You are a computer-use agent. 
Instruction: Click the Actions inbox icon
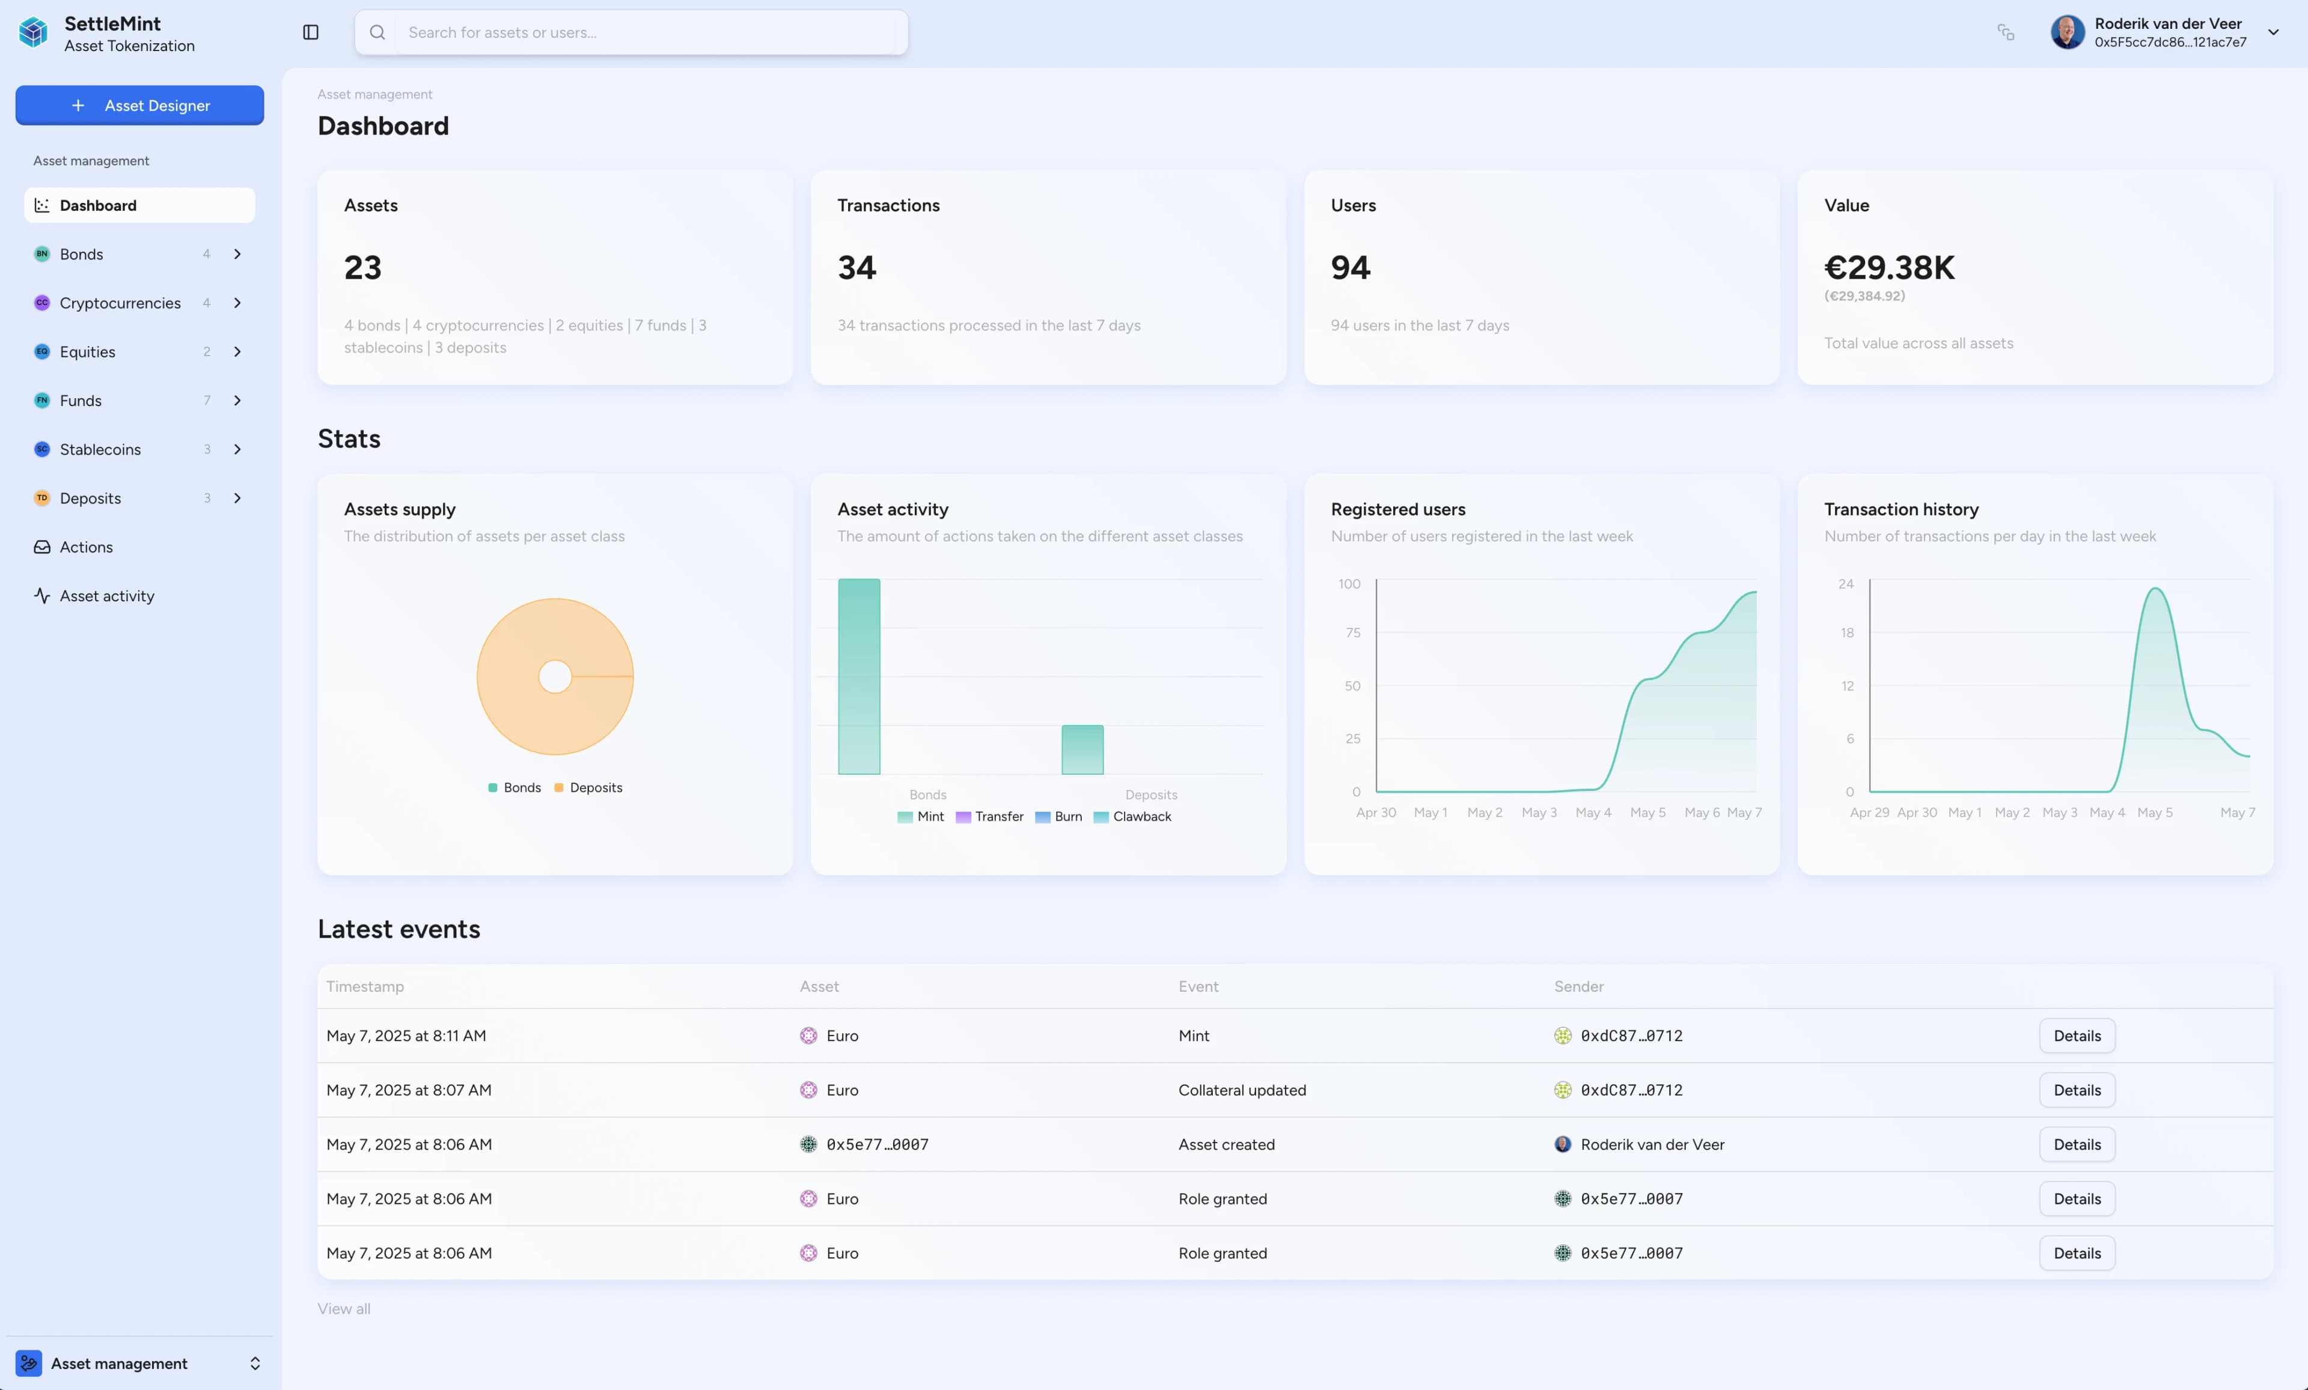(x=41, y=547)
